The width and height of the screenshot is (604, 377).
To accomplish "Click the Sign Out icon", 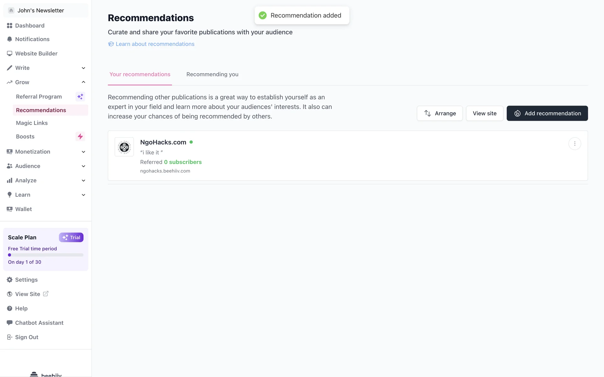I will (x=9, y=337).
